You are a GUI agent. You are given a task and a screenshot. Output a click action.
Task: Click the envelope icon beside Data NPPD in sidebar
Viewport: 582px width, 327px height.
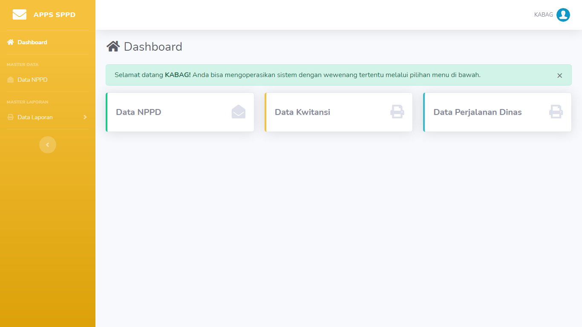pos(11,80)
